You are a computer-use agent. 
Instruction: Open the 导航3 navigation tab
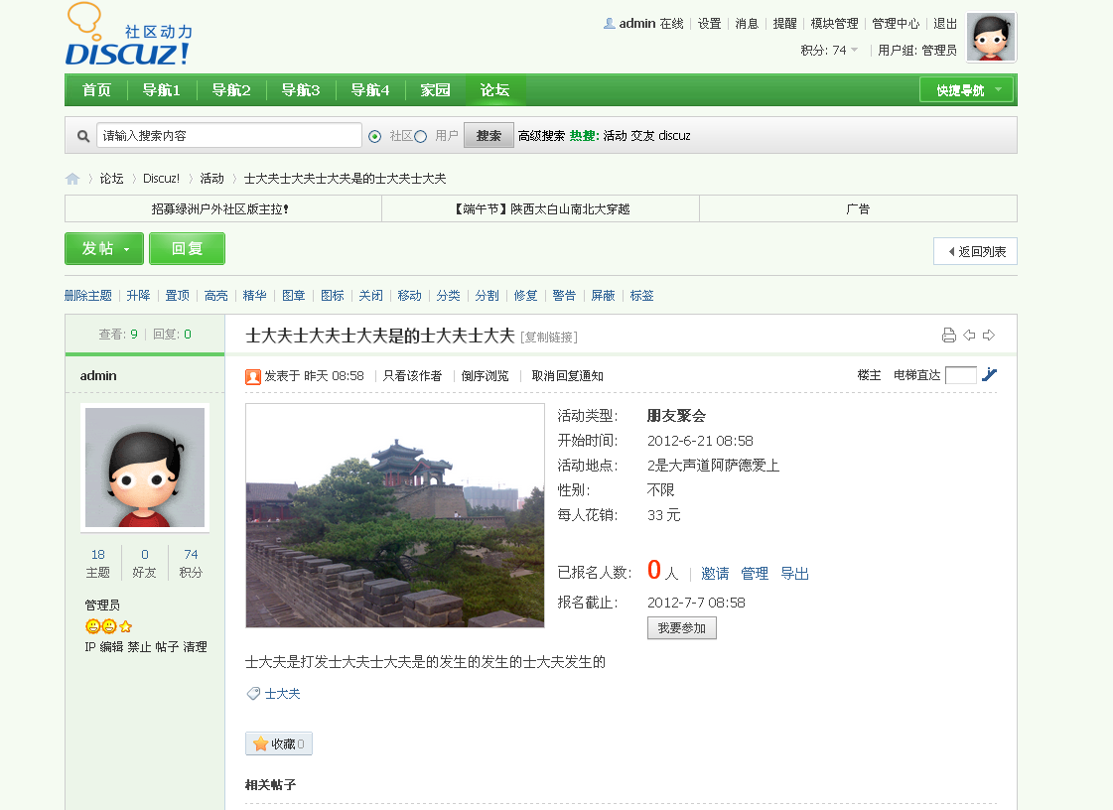pos(301,90)
